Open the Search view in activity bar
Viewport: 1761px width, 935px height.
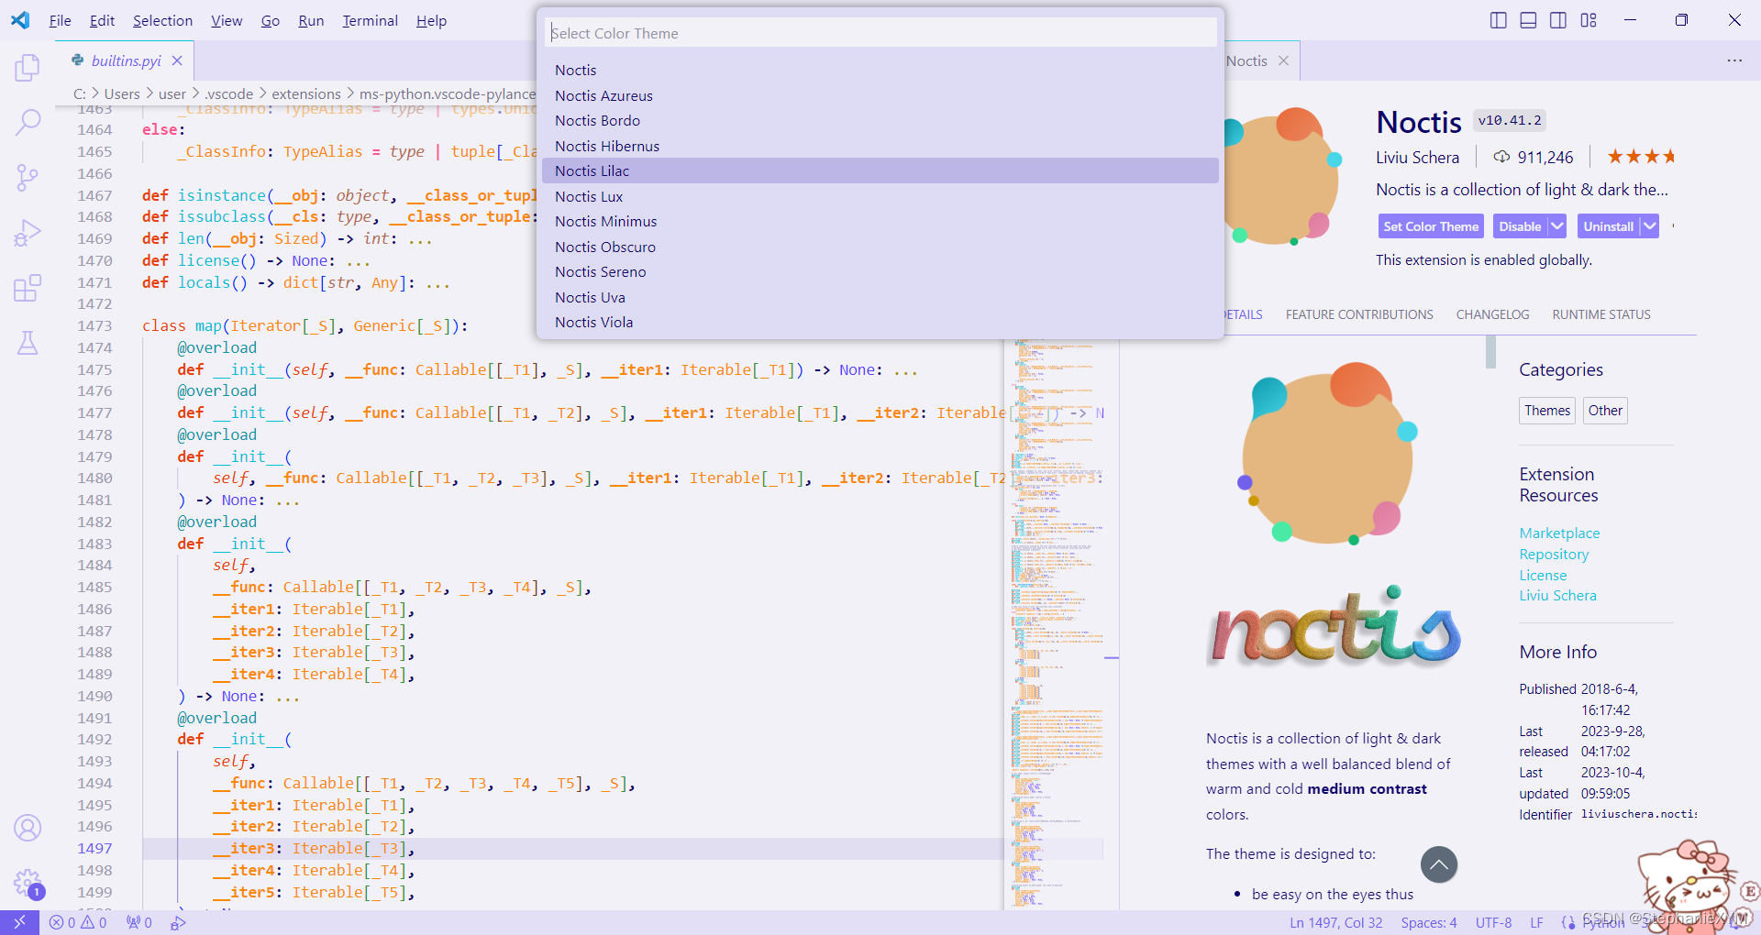[28, 122]
